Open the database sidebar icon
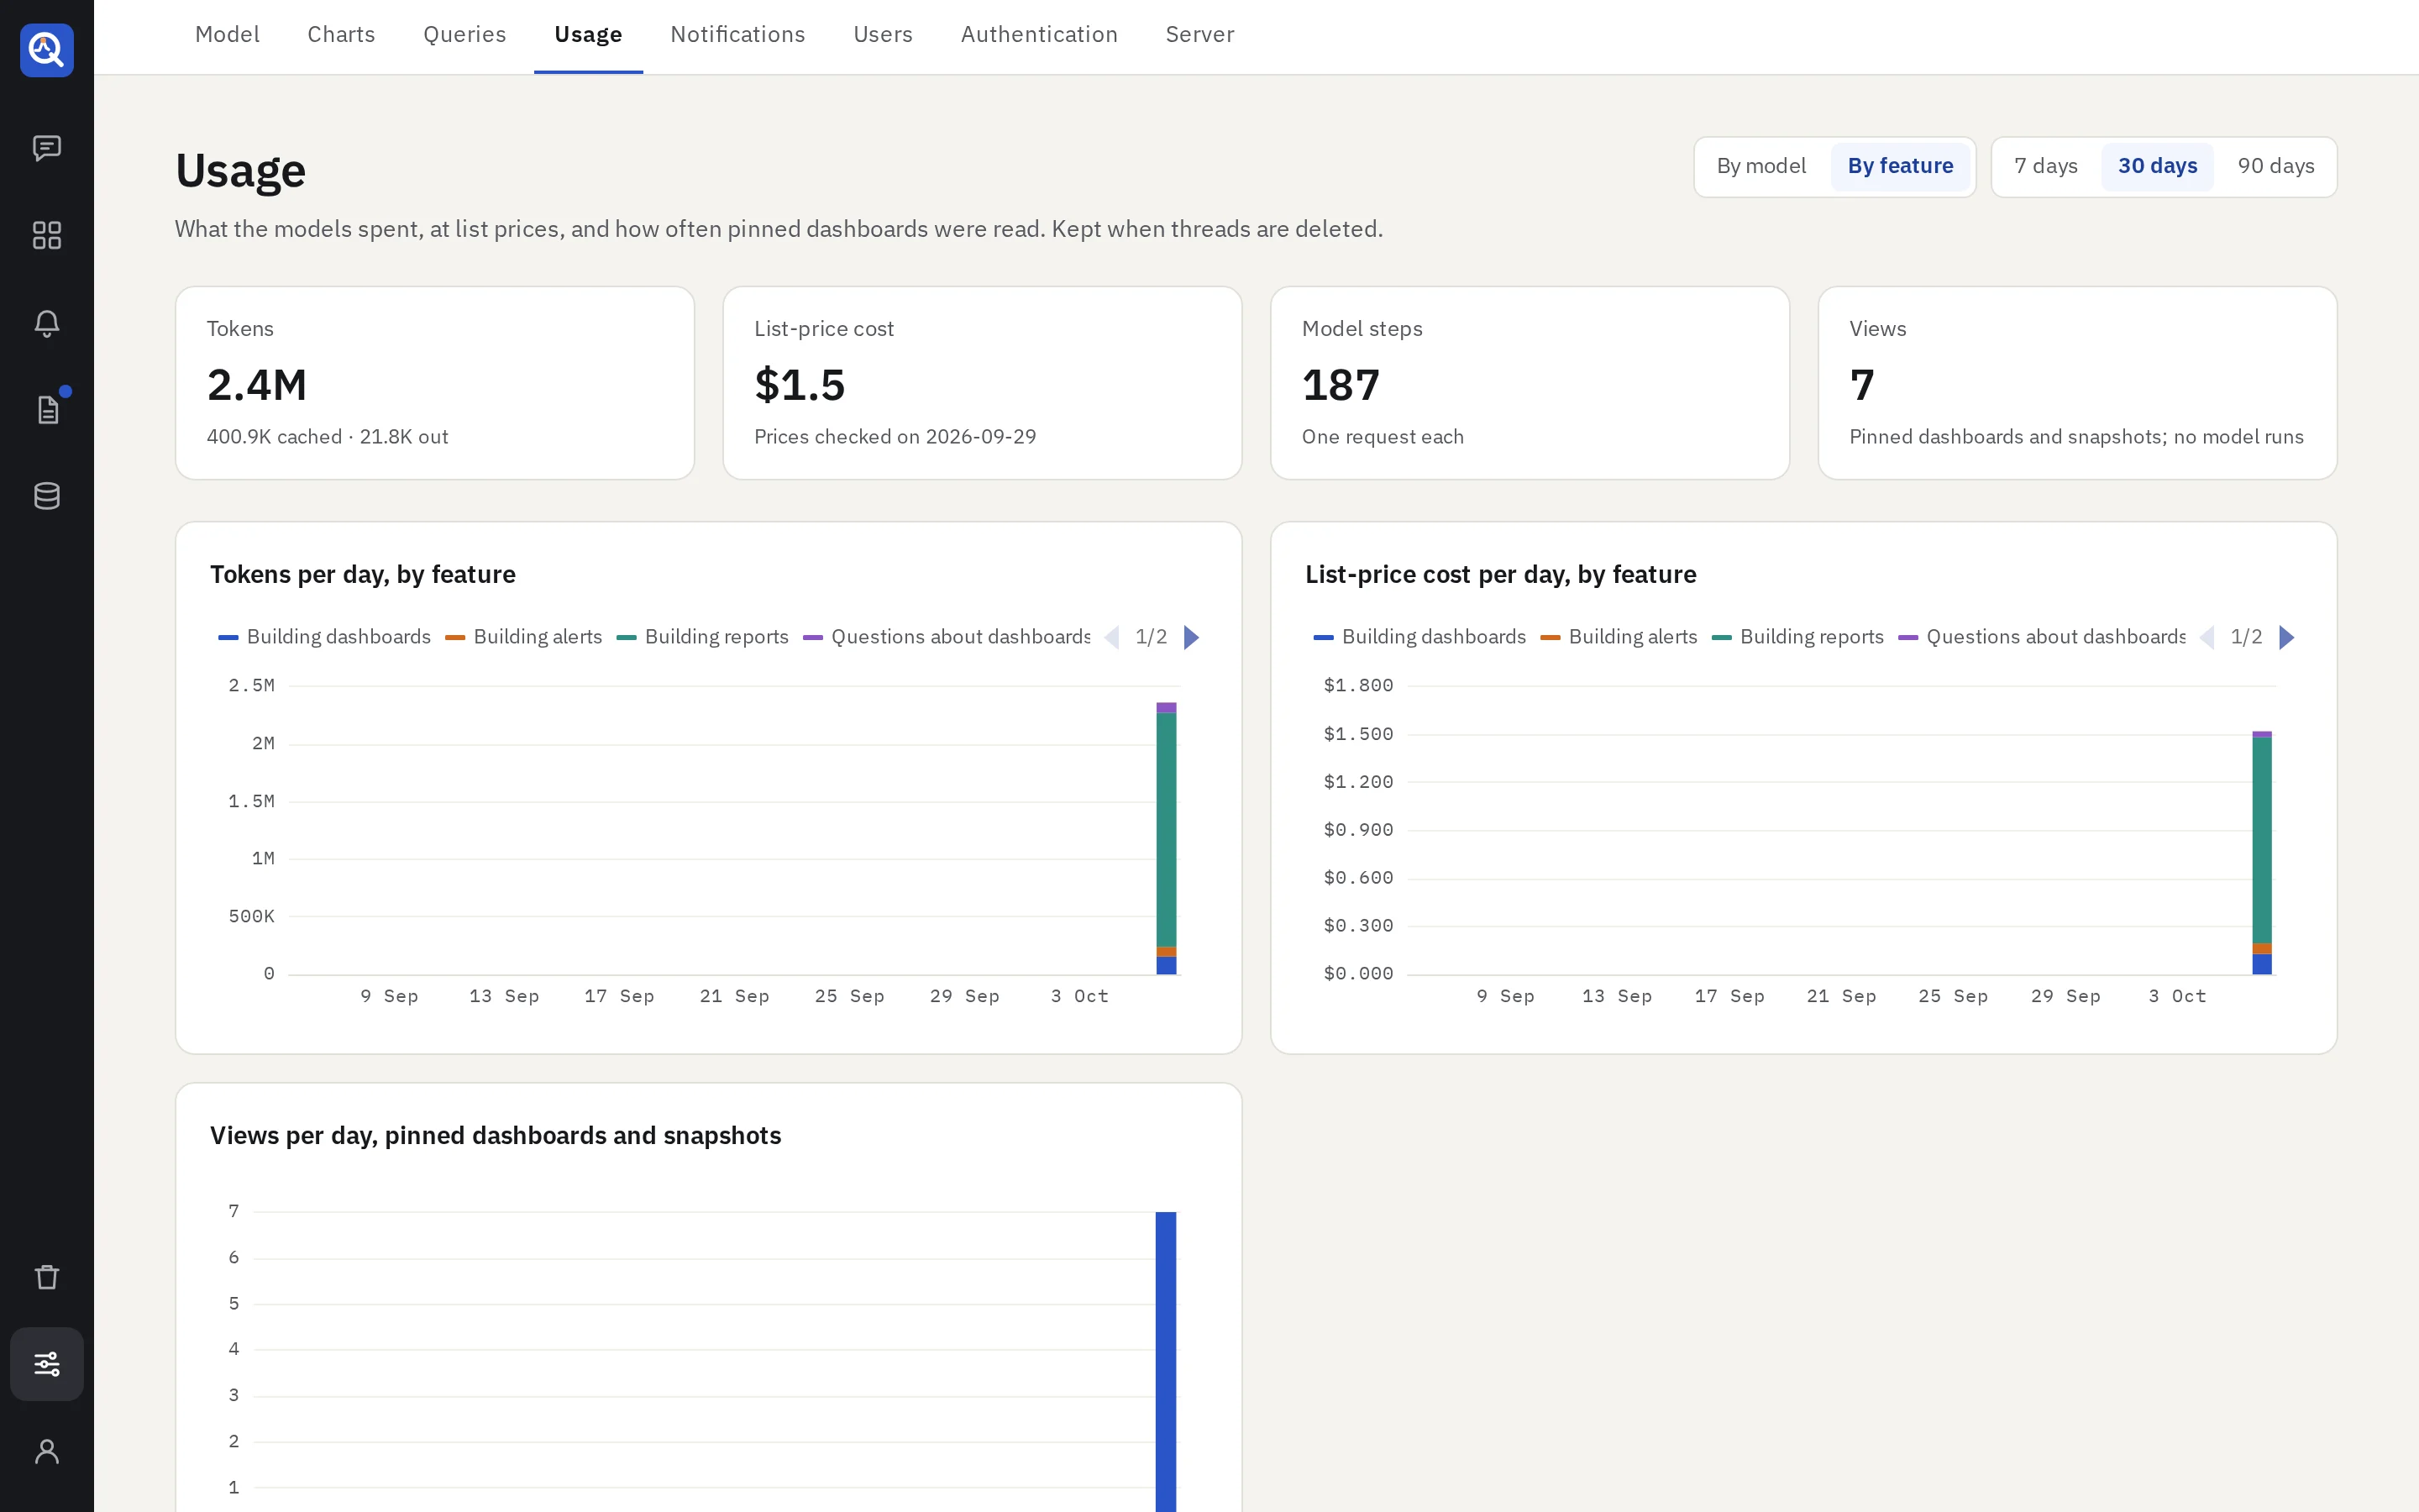The width and height of the screenshot is (2419, 1512). click(x=47, y=496)
